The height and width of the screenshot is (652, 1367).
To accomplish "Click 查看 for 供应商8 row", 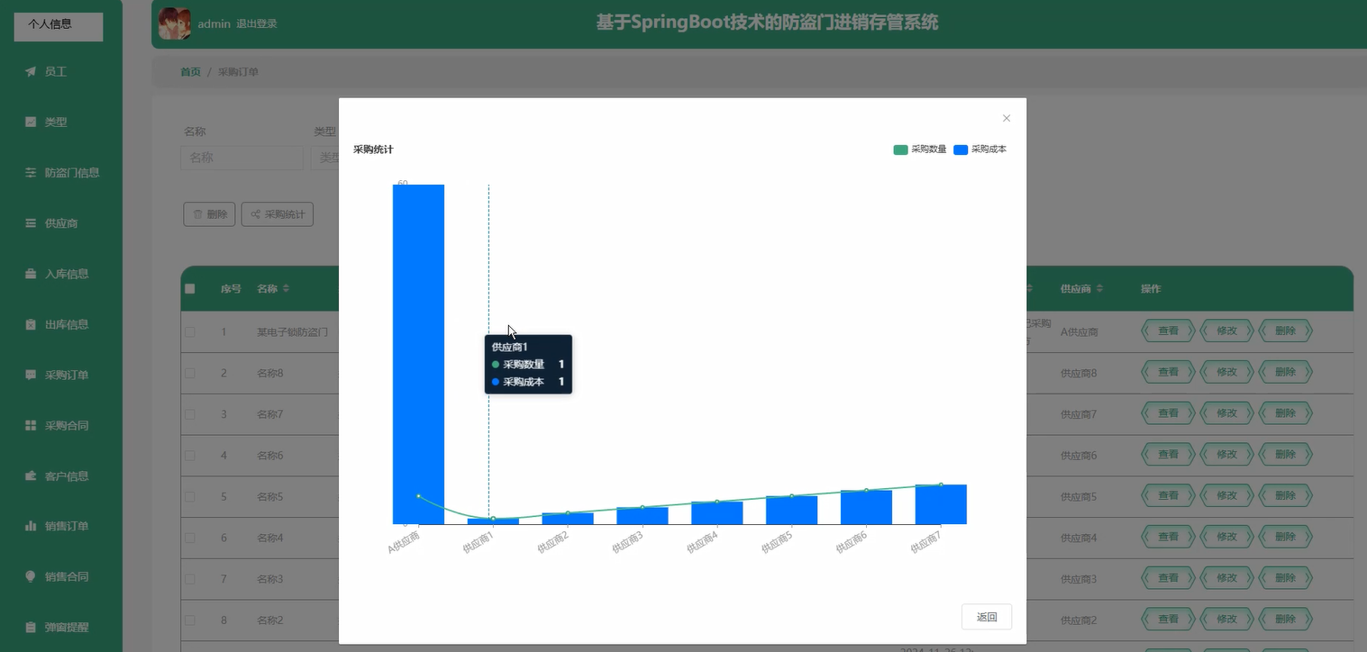I will click(1168, 372).
